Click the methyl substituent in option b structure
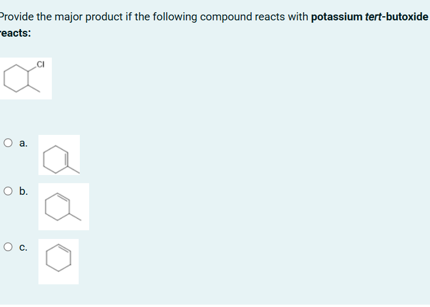430x307 pixels. click(x=75, y=217)
